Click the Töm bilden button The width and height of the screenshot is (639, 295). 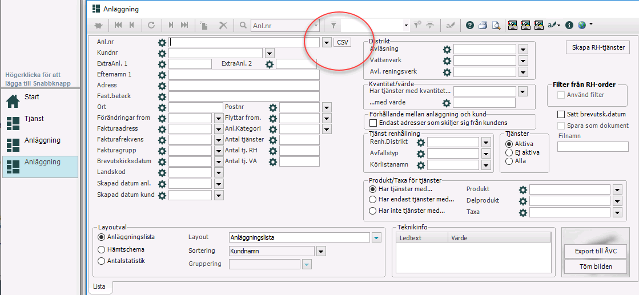596,267
